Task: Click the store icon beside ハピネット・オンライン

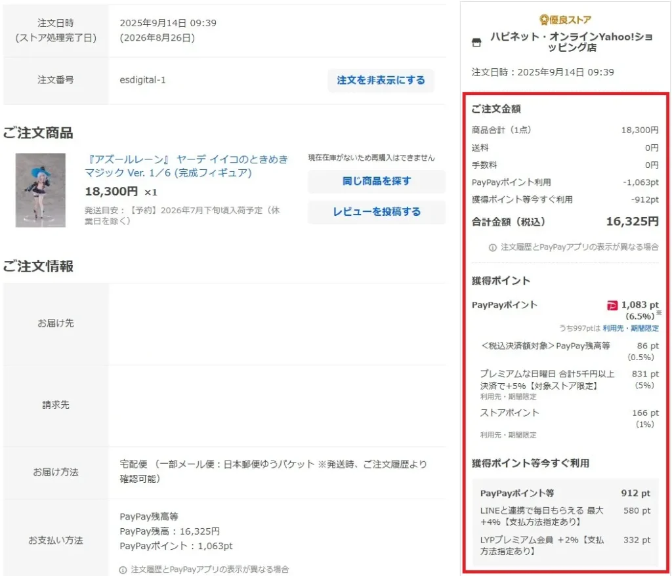Action: (476, 43)
